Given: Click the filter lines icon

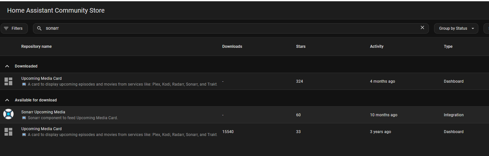Looking at the screenshot, I should click(x=6, y=28).
